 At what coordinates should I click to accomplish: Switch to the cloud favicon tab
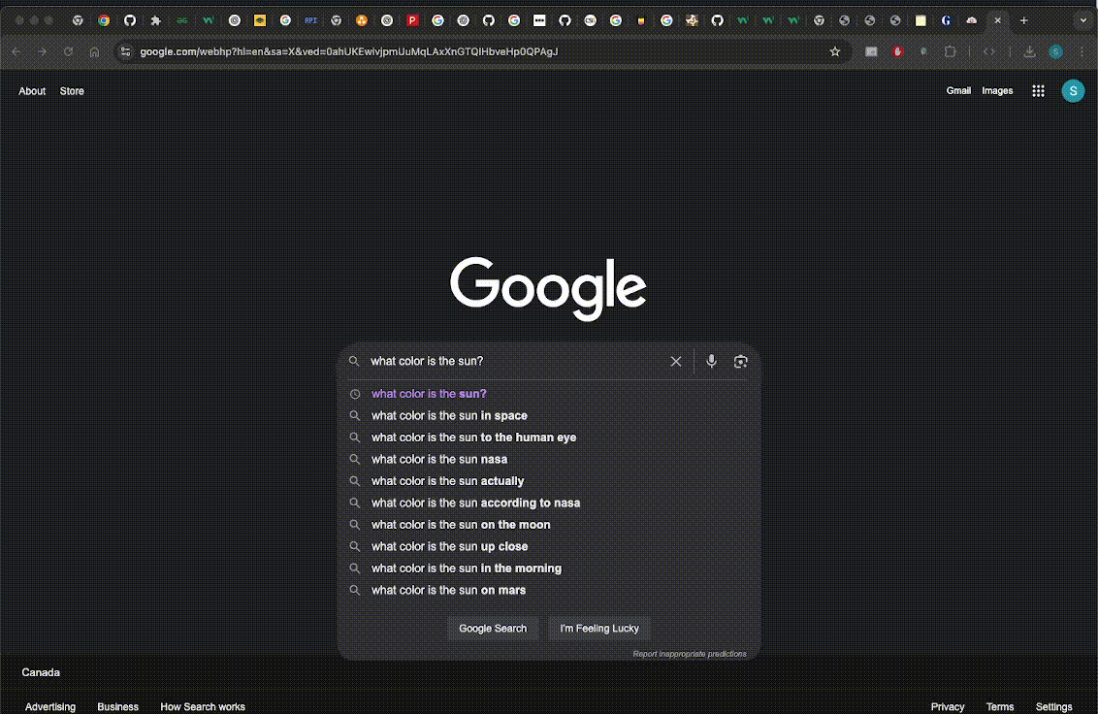(x=971, y=20)
